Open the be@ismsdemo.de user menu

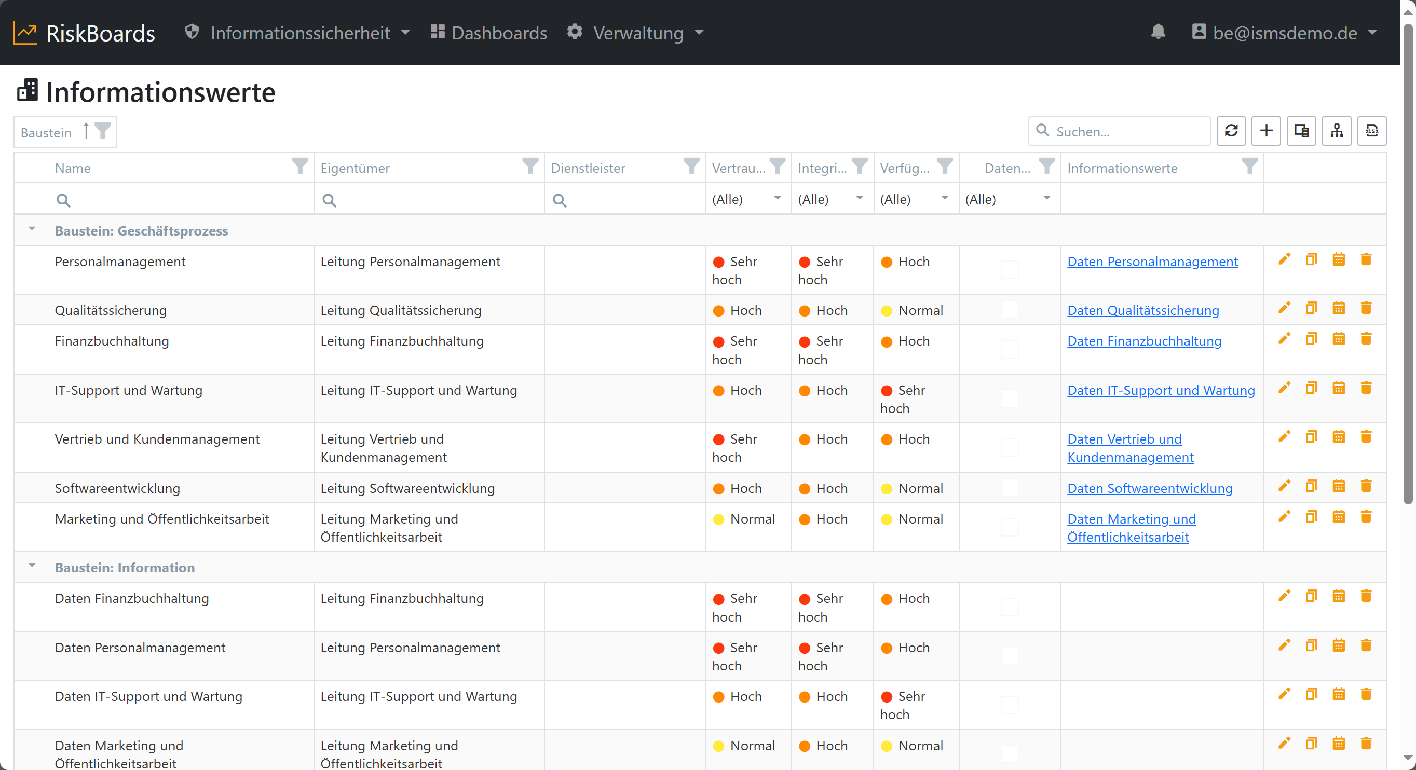point(1284,33)
